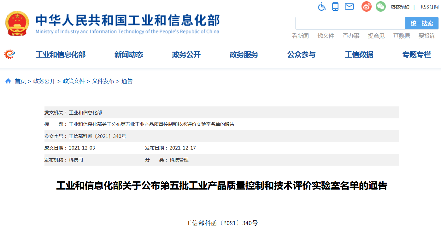
Task: Select the 政务服务 navigation item
Action: 244,55
